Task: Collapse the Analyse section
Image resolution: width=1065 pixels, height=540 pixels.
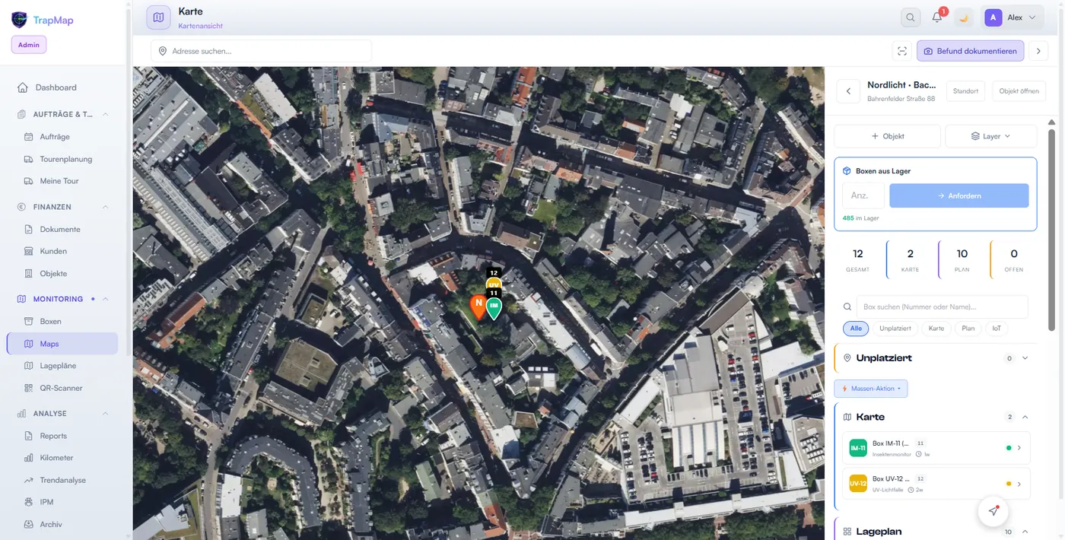Action: 106,414
